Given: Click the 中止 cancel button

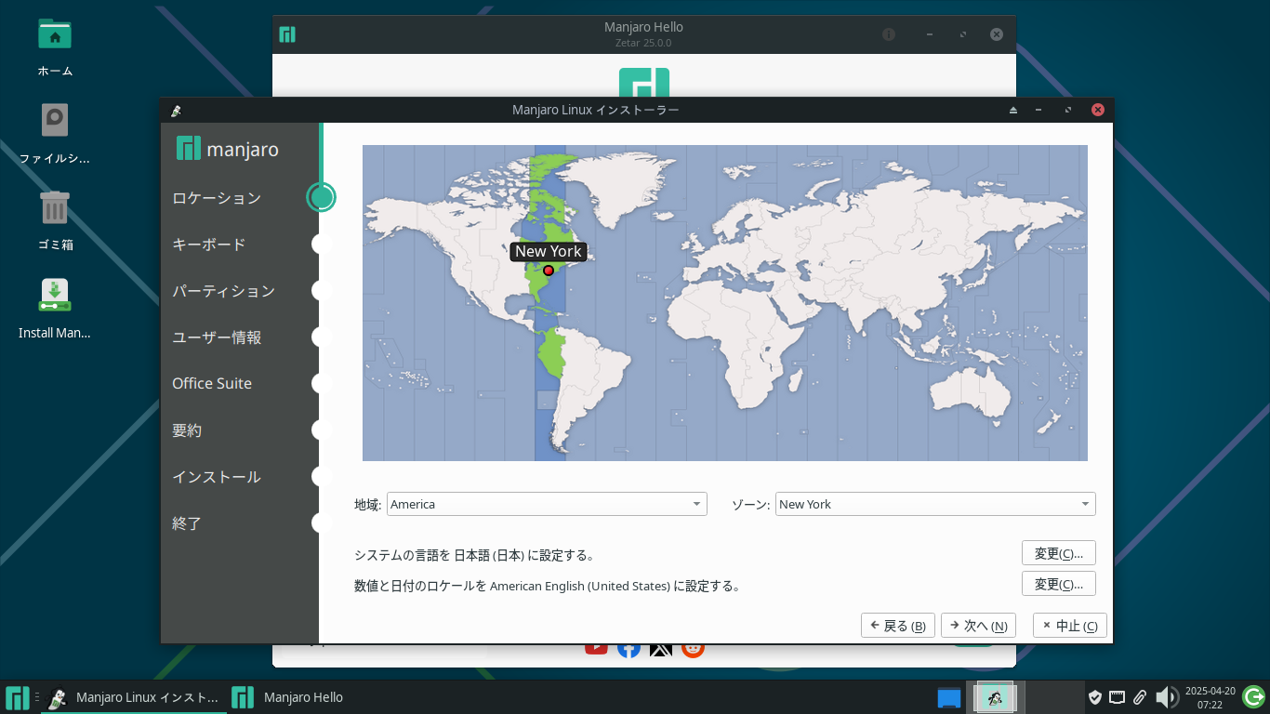Looking at the screenshot, I should [x=1070, y=626].
